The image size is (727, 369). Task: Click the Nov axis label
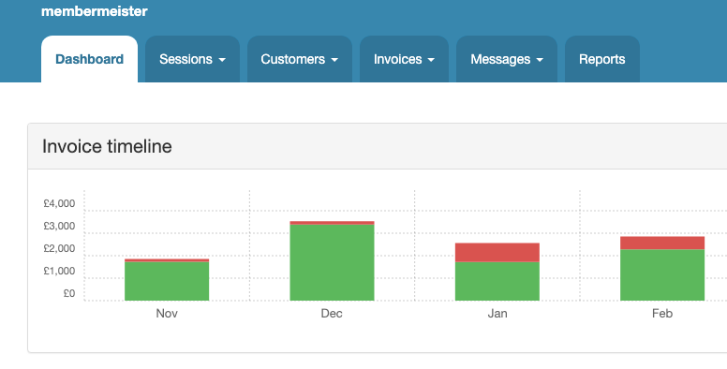(167, 314)
